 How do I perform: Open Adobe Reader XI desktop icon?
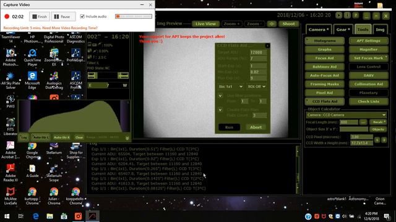(11, 173)
